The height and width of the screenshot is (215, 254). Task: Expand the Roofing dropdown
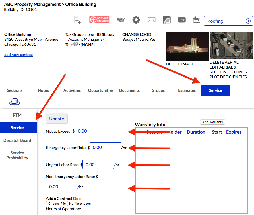[x=228, y=21]
